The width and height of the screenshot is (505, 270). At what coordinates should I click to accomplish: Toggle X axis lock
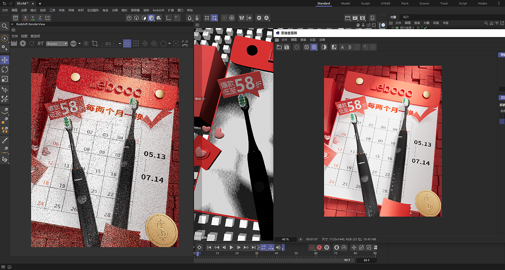[x=26, y=18]
